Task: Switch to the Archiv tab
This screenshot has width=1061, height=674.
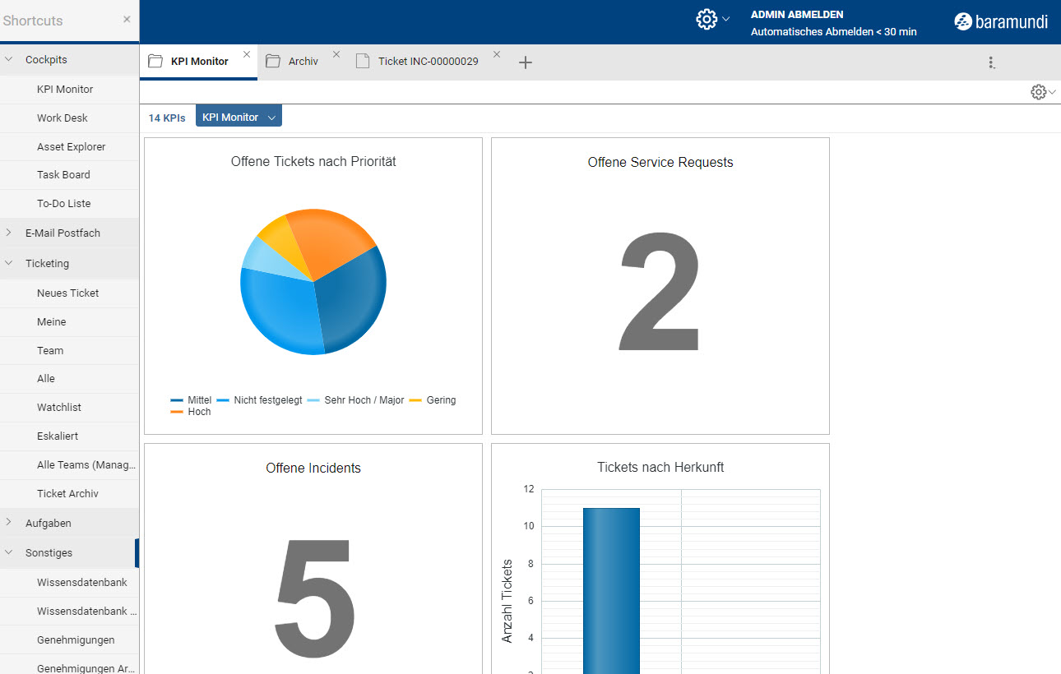Action: 303,62
